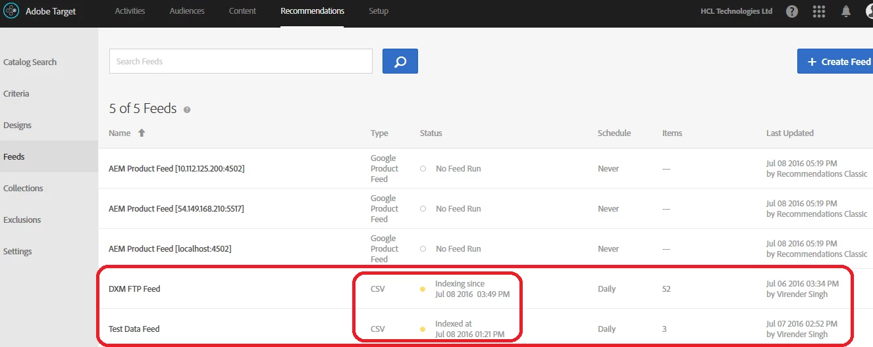Click the Items column header
The image size is (873, 347).
[x=672, y=133]
